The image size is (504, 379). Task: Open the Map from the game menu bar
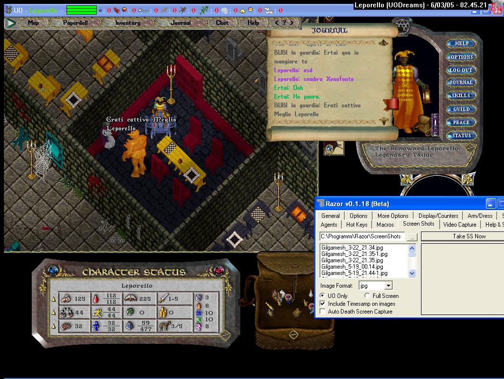[x=33, y=23]
